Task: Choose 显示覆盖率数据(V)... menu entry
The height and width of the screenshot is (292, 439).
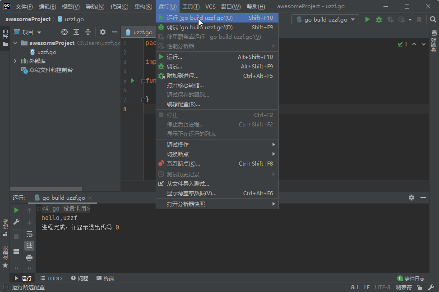Action: click(x=217, y=193)
